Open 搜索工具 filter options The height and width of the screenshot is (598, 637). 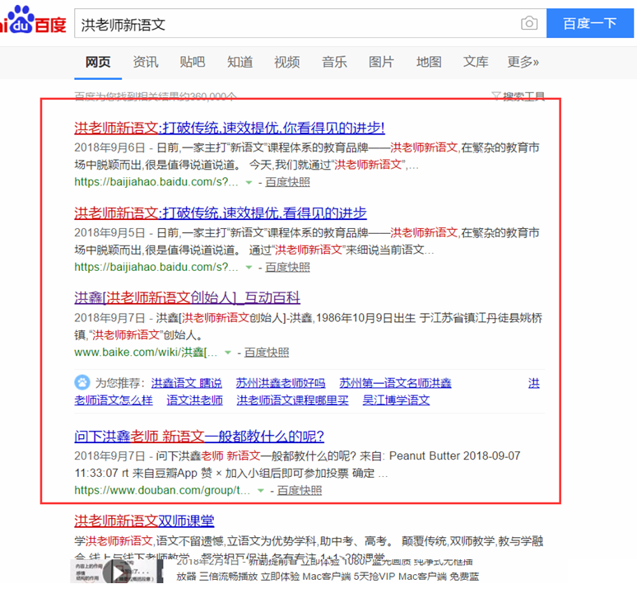518,96
